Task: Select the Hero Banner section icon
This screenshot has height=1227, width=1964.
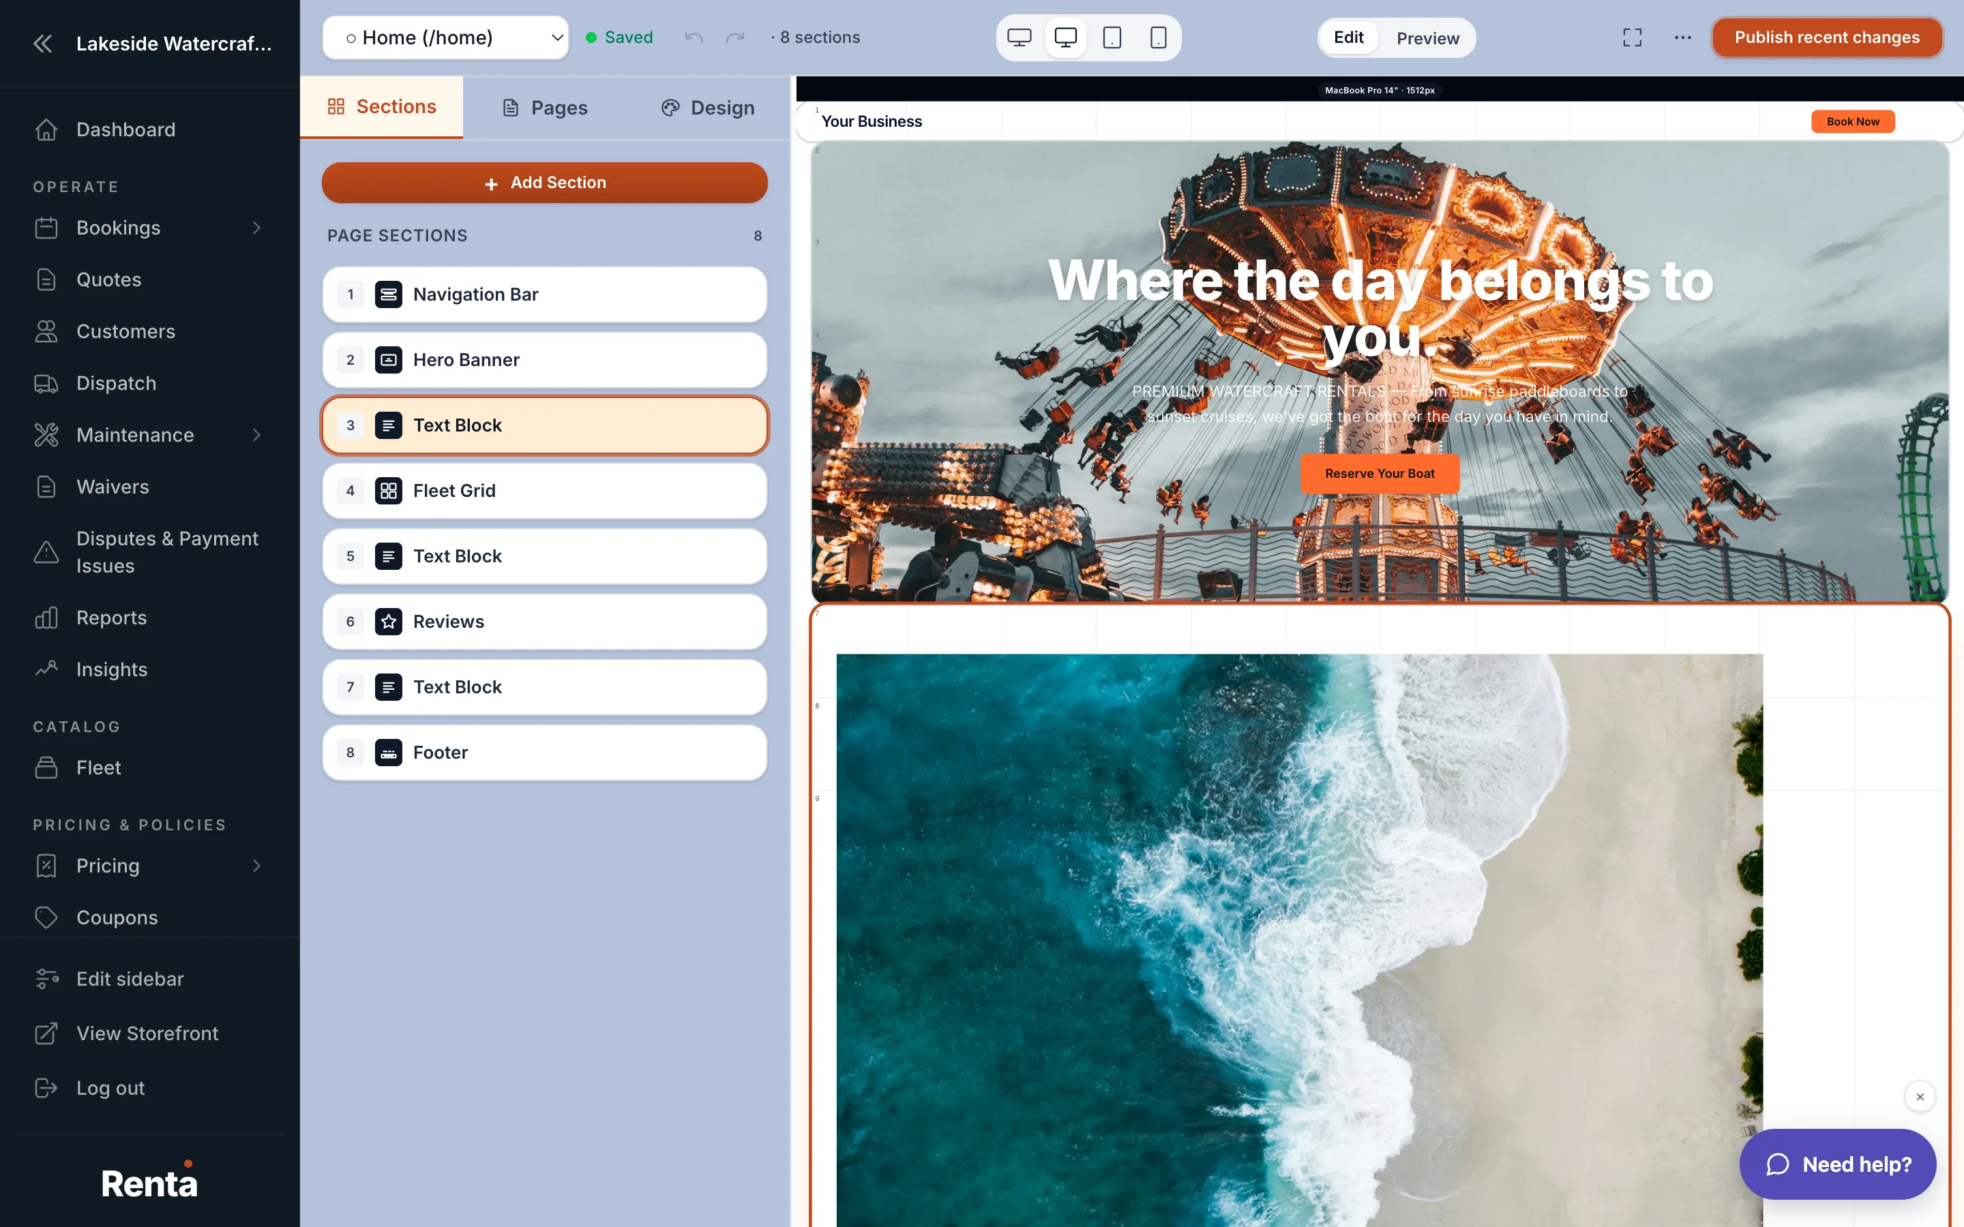Action: 389,359
